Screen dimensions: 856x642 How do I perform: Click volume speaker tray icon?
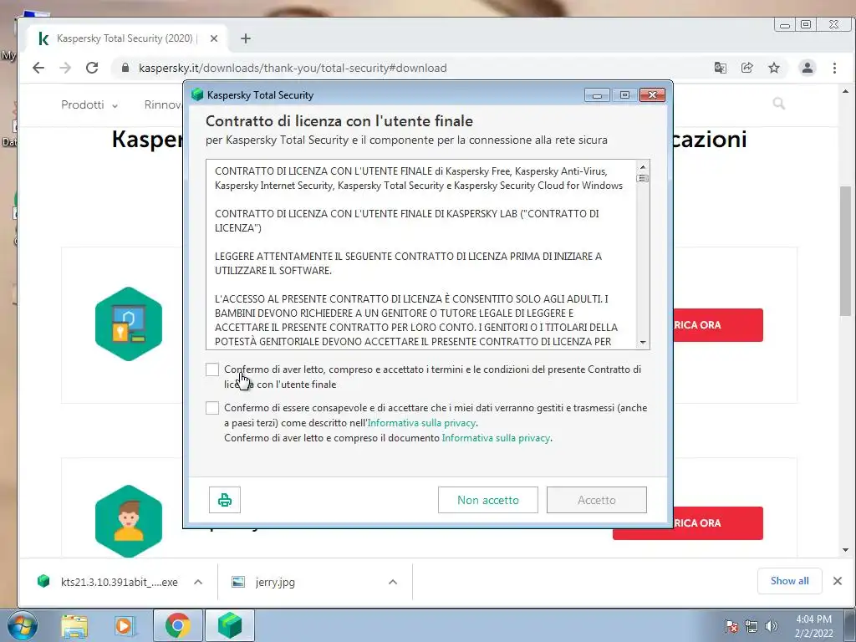[x=772, y=626]
